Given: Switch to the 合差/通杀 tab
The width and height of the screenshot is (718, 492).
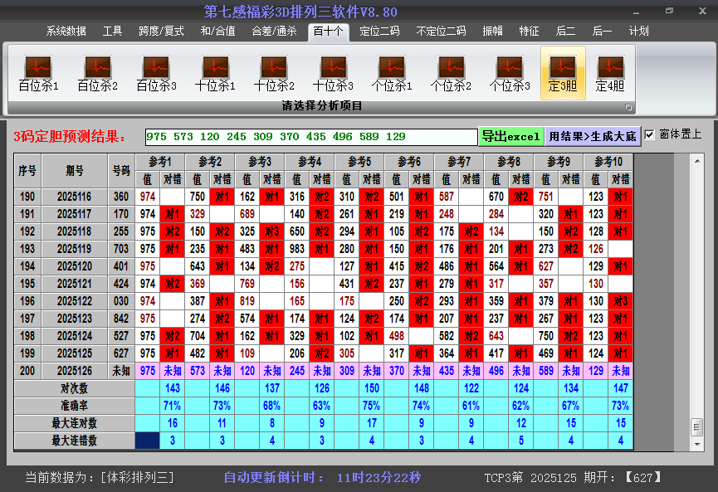Looking at the screenshot, I should tap(274, 32).
